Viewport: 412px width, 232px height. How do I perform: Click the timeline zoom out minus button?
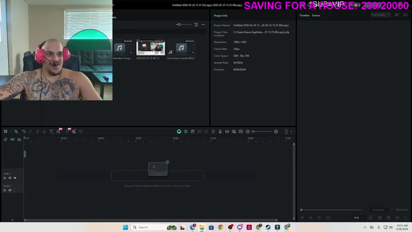(248, 131)
